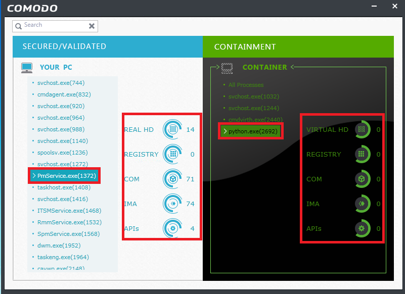Click the blue COM cube icon
This screenshot has width=405, height=294.
(172, 179)
